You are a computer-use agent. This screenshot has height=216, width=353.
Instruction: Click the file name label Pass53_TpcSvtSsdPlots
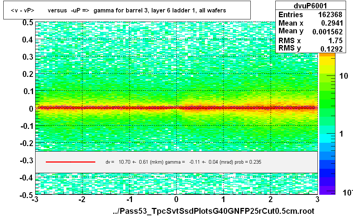(213, 211)
